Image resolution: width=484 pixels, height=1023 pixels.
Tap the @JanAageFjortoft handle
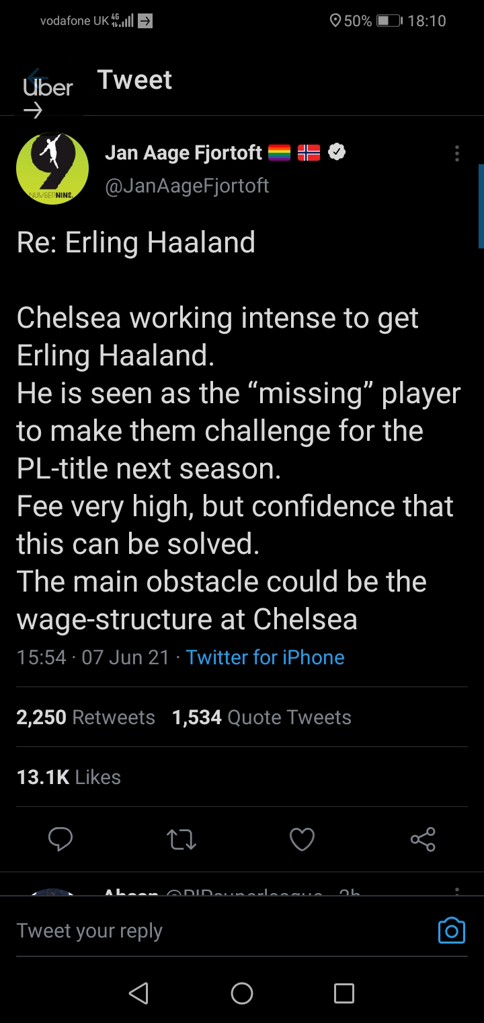[x=187, y=185]
